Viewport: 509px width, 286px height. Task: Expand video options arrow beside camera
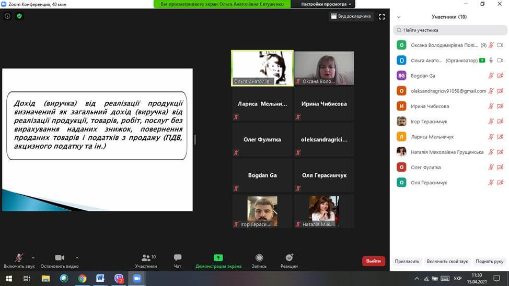coord(77,257)
